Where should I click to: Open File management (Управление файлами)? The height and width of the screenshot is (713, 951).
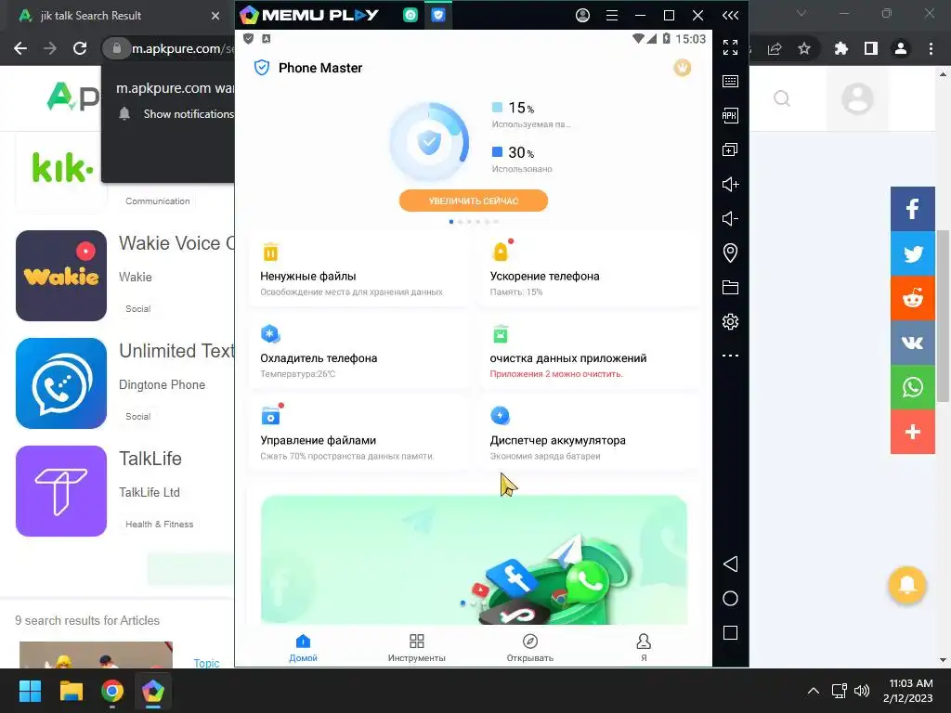(x=359, y=434)
